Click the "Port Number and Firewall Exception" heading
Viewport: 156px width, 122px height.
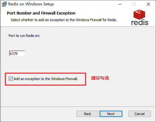41,13
